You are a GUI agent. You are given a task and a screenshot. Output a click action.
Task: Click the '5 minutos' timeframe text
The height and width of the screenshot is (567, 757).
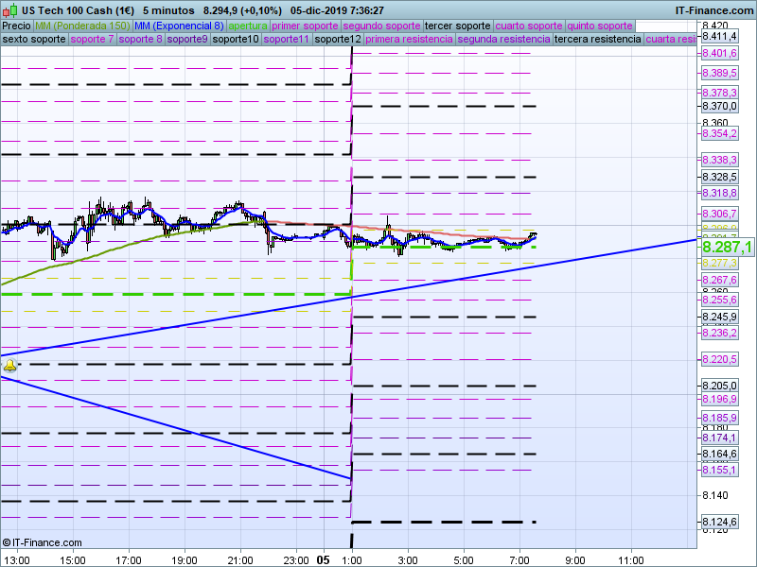point(168,10)
